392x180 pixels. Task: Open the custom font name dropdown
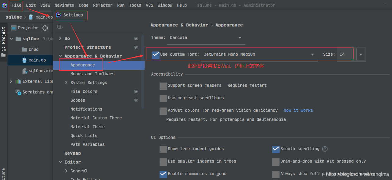(259, 55)
